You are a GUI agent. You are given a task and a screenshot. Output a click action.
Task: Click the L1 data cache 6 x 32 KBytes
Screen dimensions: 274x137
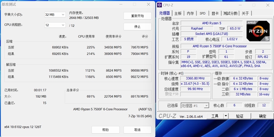[x=243, y=79]
